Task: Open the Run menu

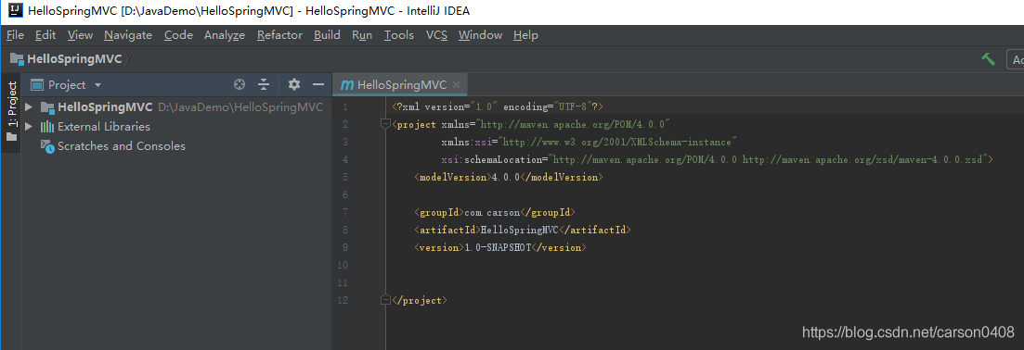Action: tap(362, 35)
